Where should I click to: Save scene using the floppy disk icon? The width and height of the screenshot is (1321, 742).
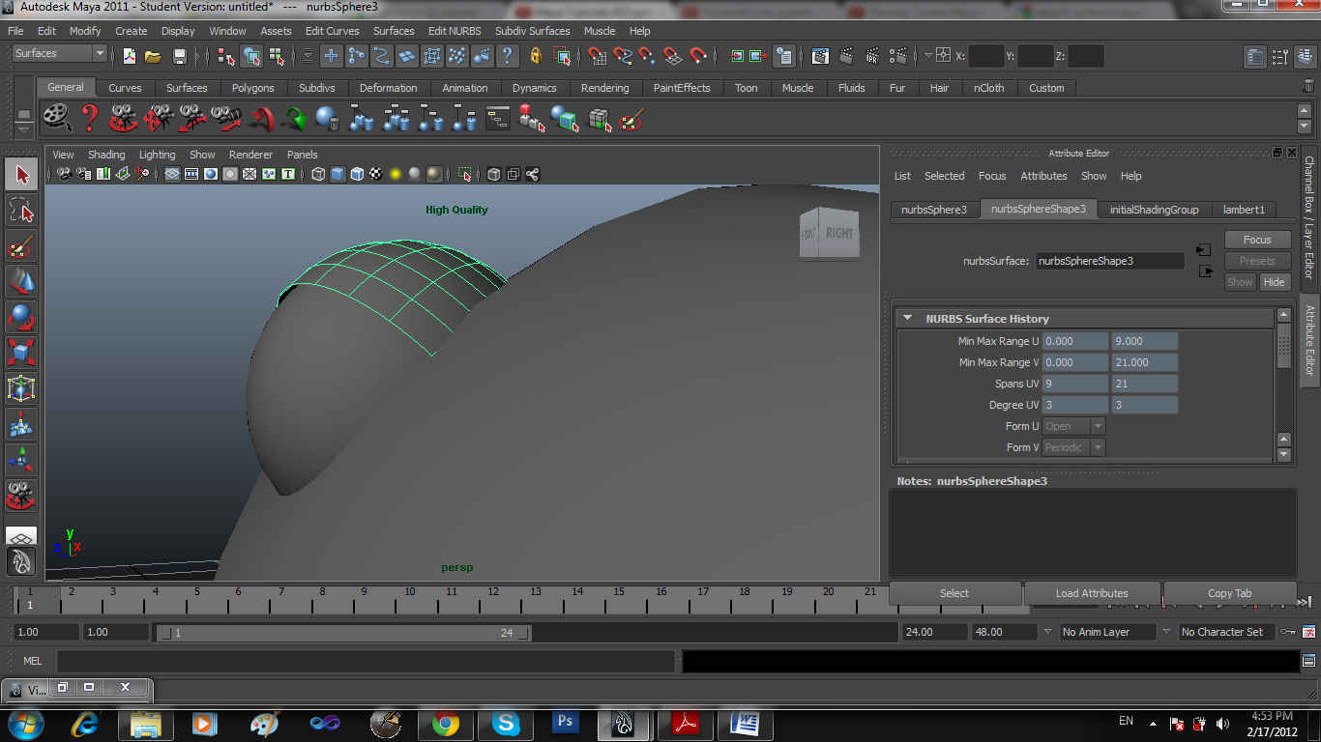click(179, 56)
